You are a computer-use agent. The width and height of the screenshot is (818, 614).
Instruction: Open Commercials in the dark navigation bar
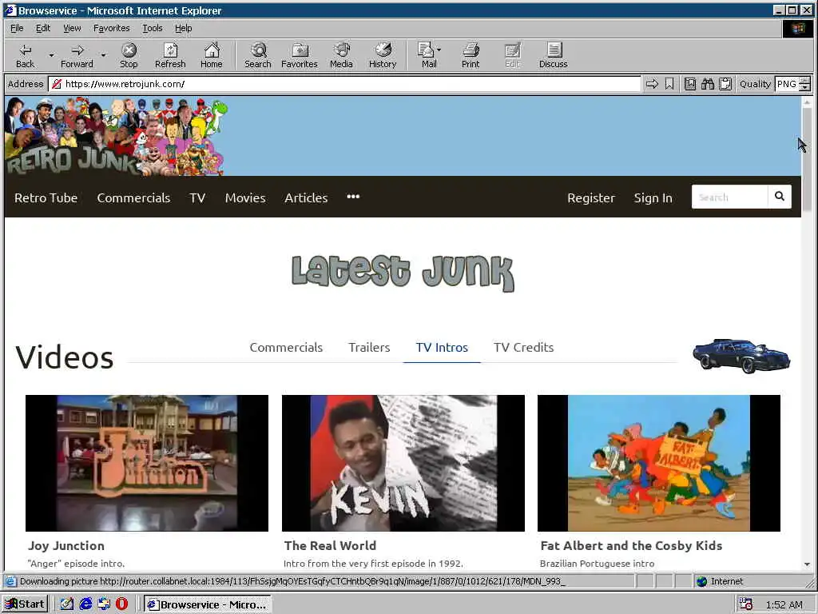point(133,198)
